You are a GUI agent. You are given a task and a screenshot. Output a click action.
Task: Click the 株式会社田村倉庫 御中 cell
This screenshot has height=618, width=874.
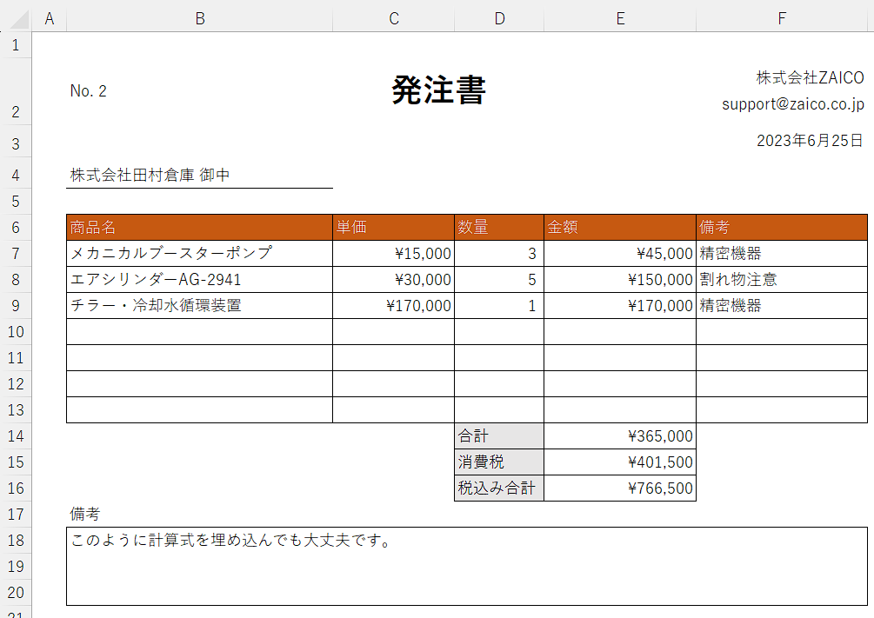pos(150,176)
